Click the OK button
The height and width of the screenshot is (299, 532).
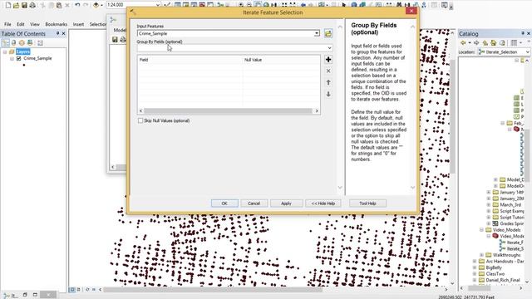(224, 203)
